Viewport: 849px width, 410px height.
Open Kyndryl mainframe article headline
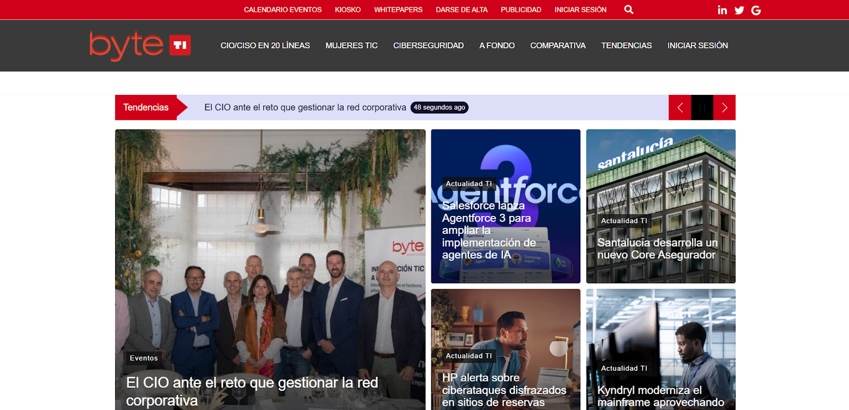point(661,396)
